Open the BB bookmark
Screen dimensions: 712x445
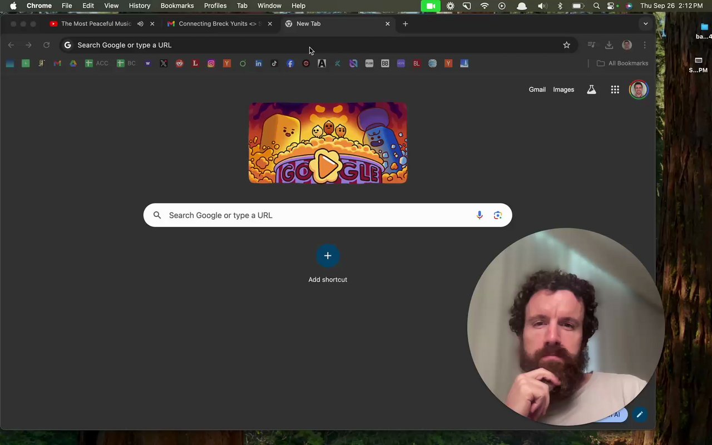click(385, 63)
